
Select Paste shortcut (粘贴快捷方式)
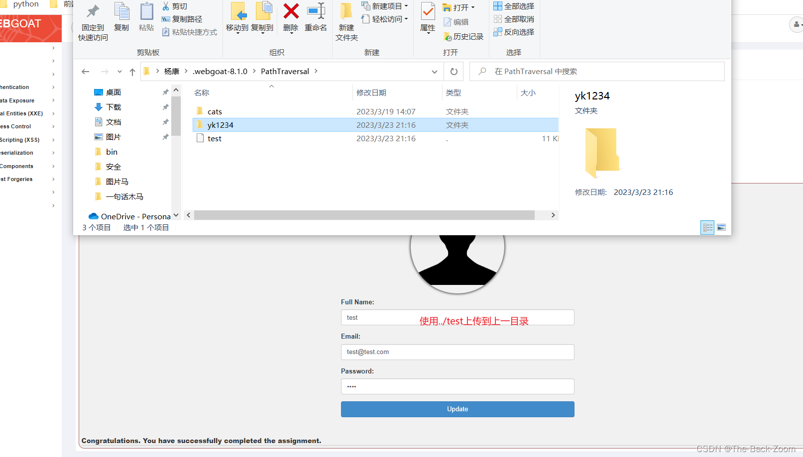tap(189, 32)
